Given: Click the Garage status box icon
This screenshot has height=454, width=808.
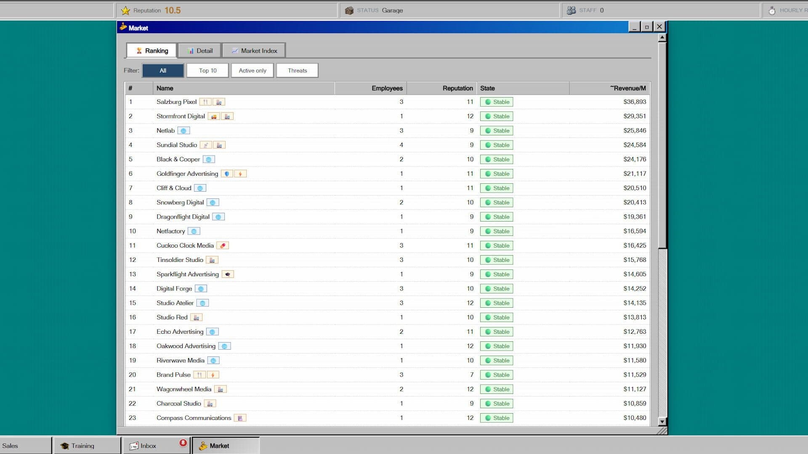Looking at the screenshot, I should pos(349,11).
